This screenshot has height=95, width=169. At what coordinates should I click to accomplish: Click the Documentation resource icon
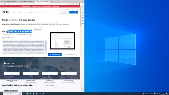[50, 76]
